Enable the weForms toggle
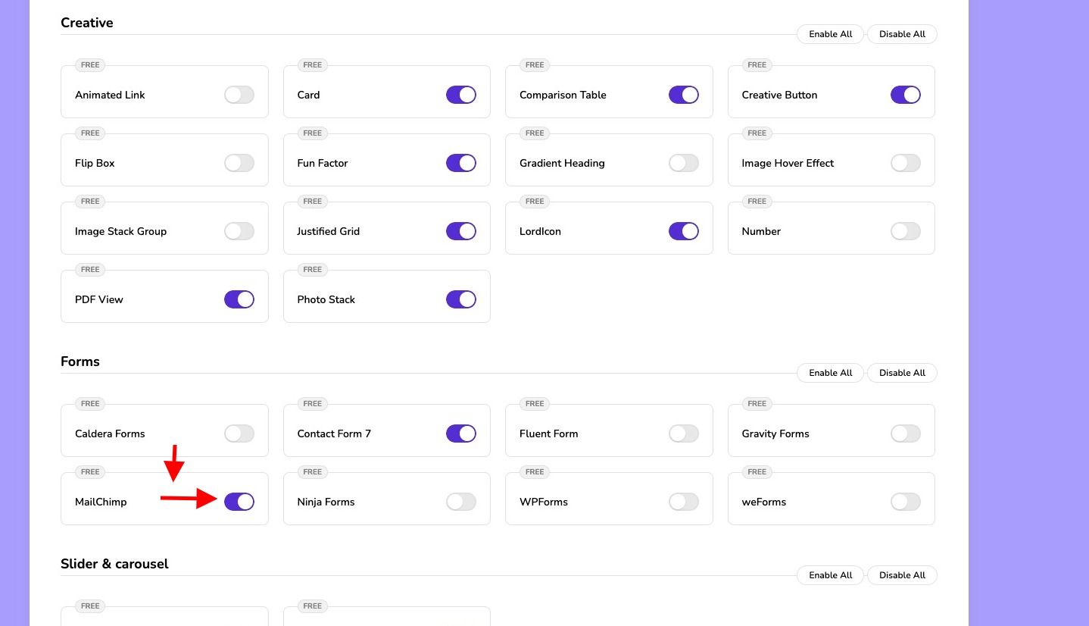1089x626 pixels. point(906,502)
